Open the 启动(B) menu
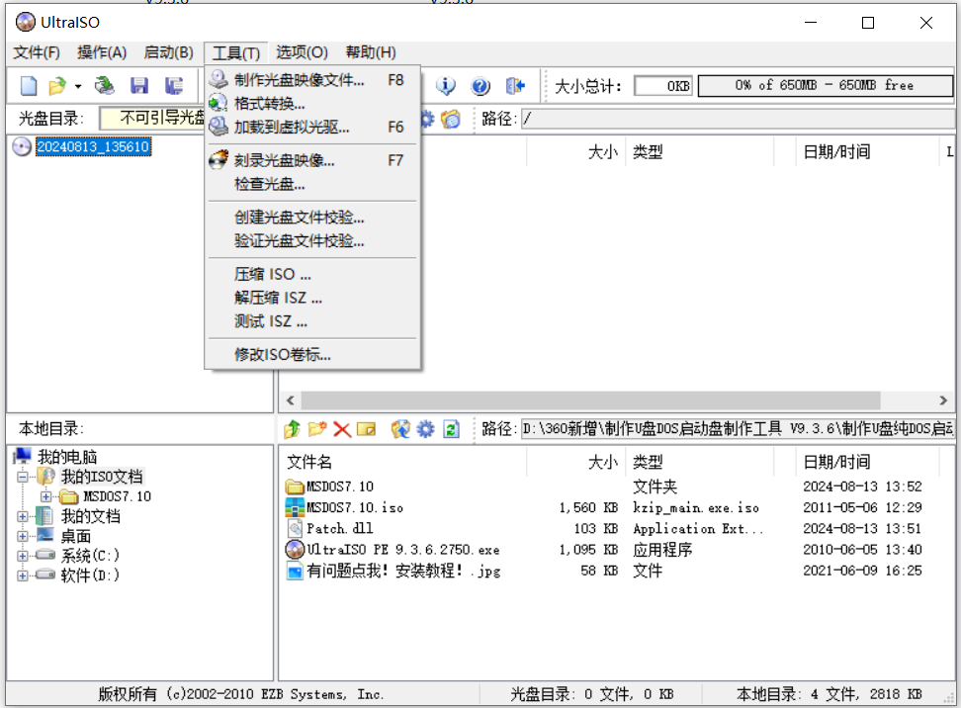The height and width of the screenshot is (708, 961). pos(168,52)
